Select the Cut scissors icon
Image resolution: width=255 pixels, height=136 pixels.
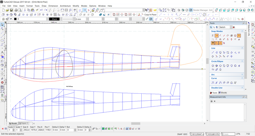tap(25, 10)
